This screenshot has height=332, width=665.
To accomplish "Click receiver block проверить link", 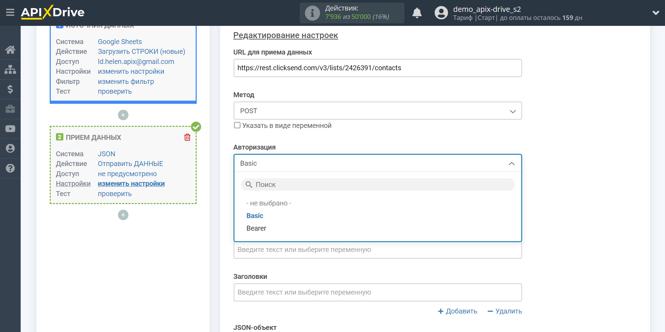I will [115, 194].
